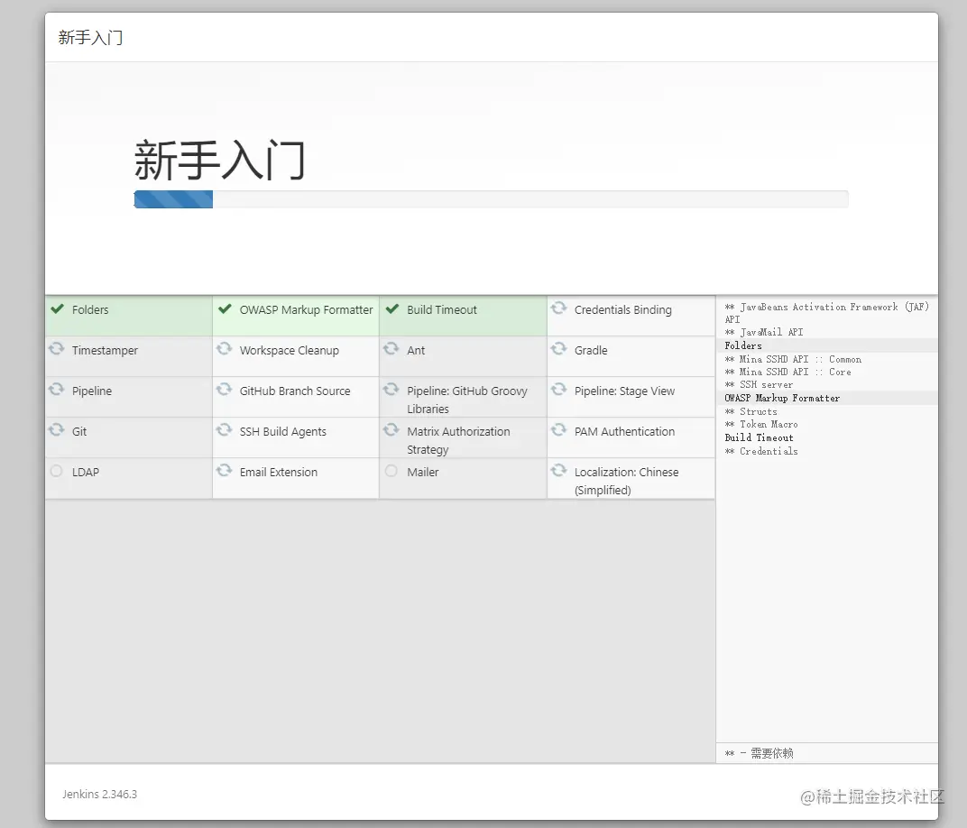Click JavaBeans Activation Framework (JAF) API log entry
This screenshot has width=967, height=828.
click(x=826, y=313)
